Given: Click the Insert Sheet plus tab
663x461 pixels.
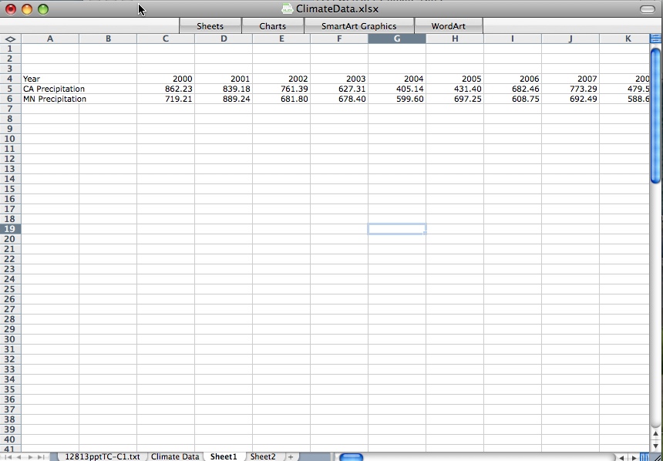Looking at the screenshot, I should [x=289, y=456].
